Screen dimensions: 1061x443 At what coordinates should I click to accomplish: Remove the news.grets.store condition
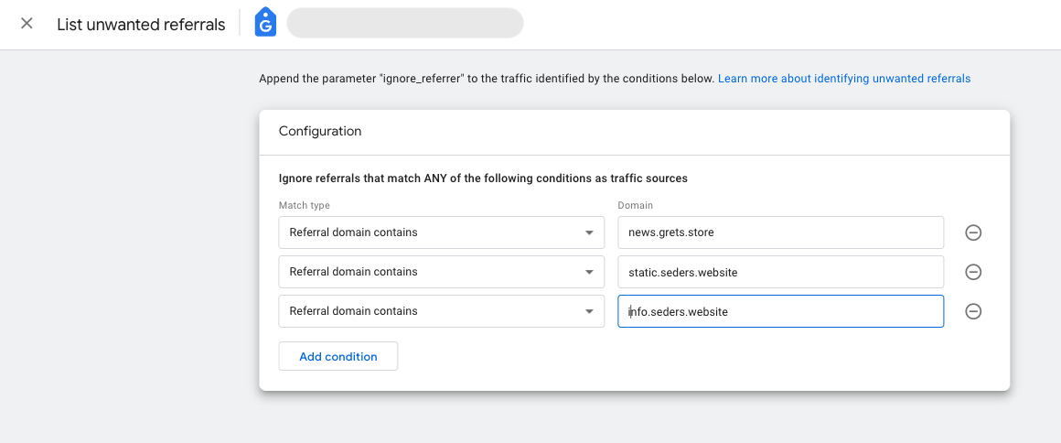[973, 233]
